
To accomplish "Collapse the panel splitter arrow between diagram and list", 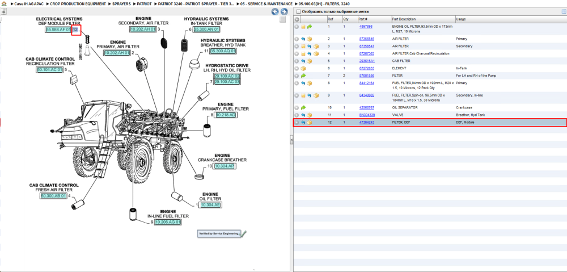I will pyautogui.click(x=291, y=140).
